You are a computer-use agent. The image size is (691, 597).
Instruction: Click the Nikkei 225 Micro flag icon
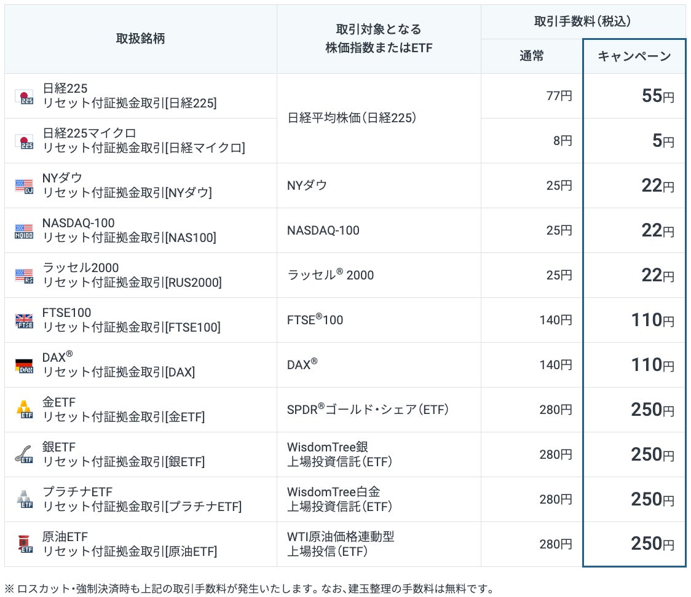pos(24,141)
